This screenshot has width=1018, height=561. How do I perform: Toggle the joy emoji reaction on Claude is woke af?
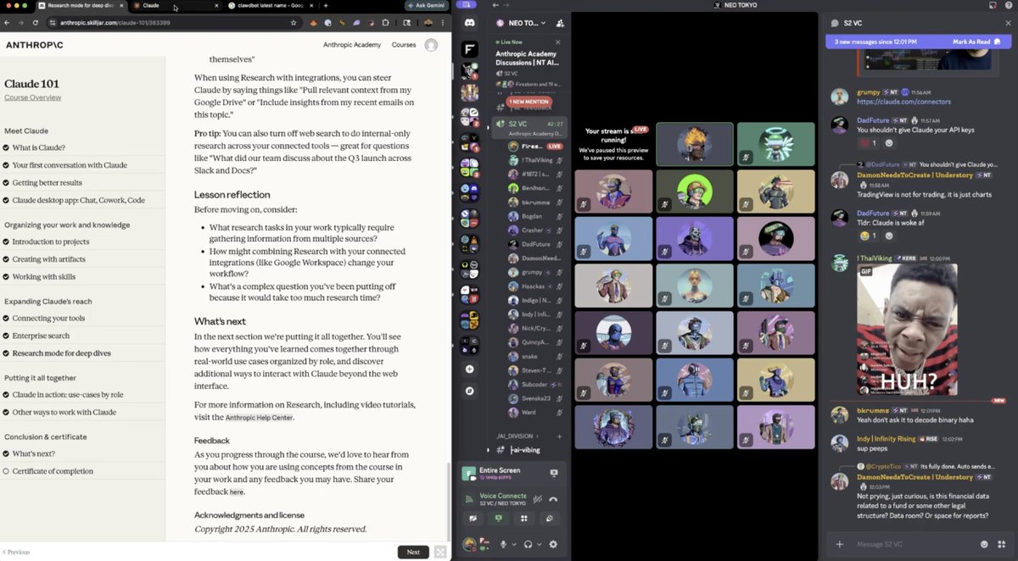click(868, 236)
